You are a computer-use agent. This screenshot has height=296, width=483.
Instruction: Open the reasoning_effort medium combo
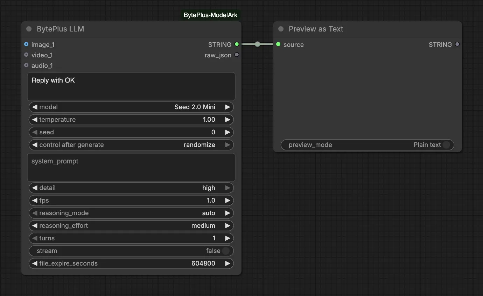(131, 226)
